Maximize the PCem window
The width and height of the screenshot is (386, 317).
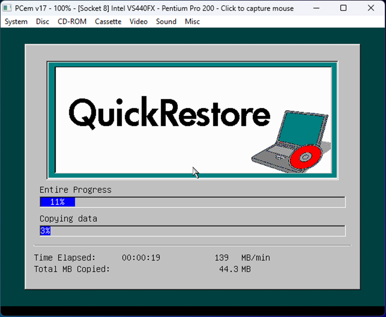click(343, 8)
